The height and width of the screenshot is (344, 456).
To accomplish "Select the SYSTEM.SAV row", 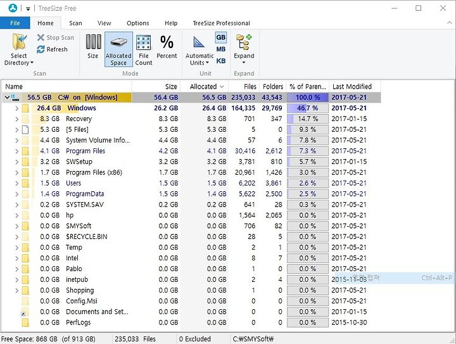I will pyautogui.click(x=191, y=205).
